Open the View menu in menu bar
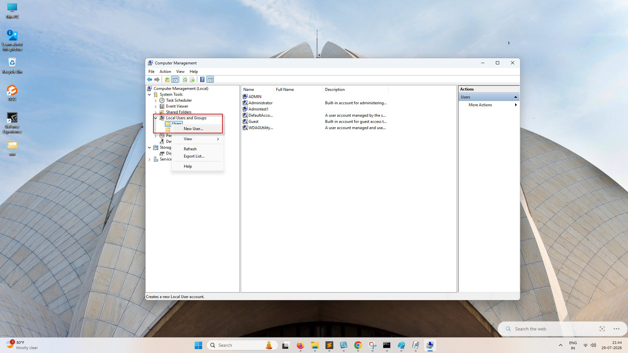This screenshot has width=628, height=353. [x=180, y=72]
